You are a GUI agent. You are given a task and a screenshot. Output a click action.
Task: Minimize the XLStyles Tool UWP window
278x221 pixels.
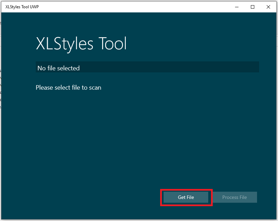(x=237, y=7)
